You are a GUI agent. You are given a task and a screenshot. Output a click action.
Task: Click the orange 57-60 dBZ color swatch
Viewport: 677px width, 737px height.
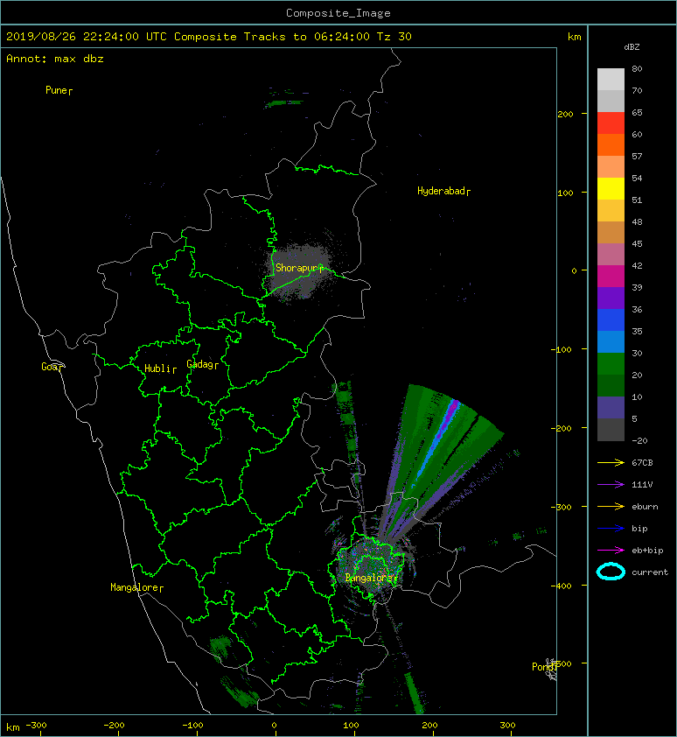(x=611, y=144)
